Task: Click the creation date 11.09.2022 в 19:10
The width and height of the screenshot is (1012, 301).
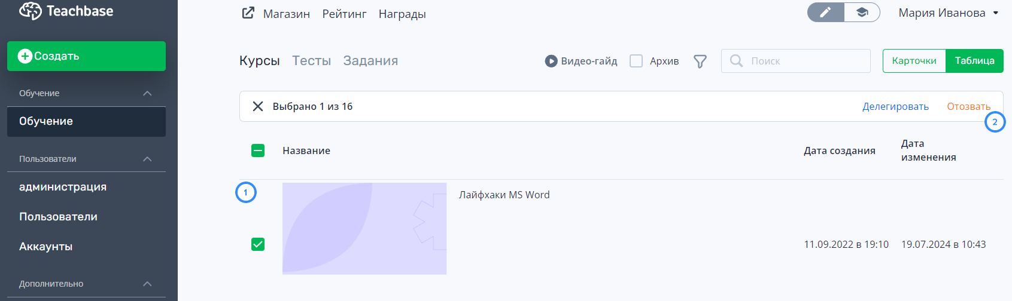Action: coord(846,244)
